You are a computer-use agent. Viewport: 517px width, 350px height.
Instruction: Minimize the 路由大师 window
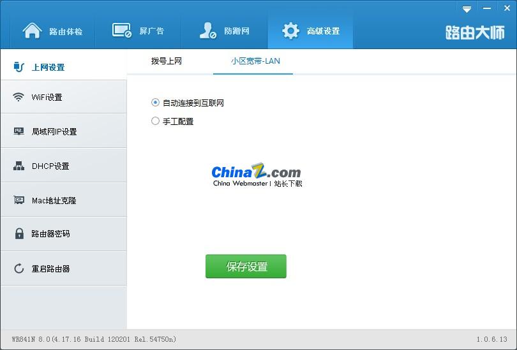[x=487, y=8]
